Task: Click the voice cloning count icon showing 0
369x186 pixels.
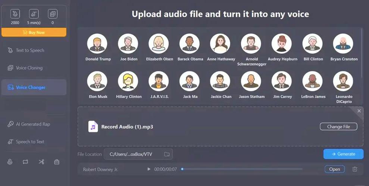Action: [53, 14]
